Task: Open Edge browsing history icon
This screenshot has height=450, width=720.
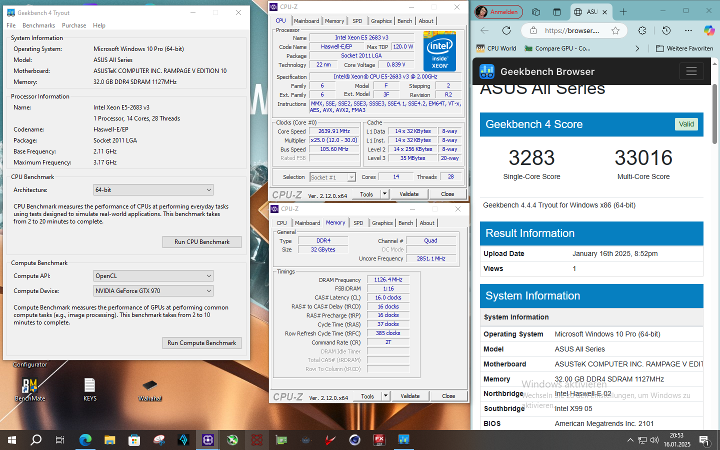Action: (x=666, y=30)
